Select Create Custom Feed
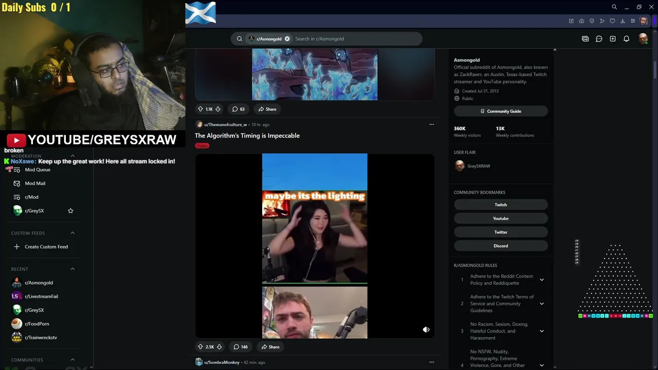 (x=46, y=247)
